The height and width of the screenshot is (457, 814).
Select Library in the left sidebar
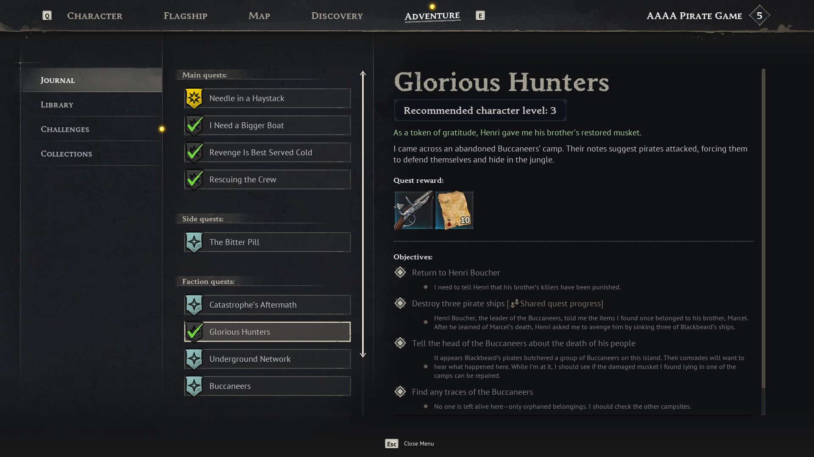57,105
